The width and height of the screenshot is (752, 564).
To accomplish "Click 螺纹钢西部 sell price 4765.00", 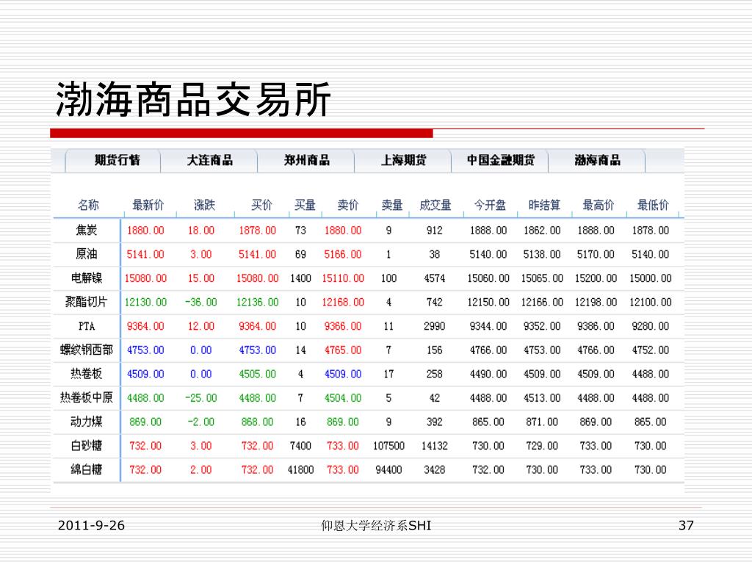I will tap(343, 350).
